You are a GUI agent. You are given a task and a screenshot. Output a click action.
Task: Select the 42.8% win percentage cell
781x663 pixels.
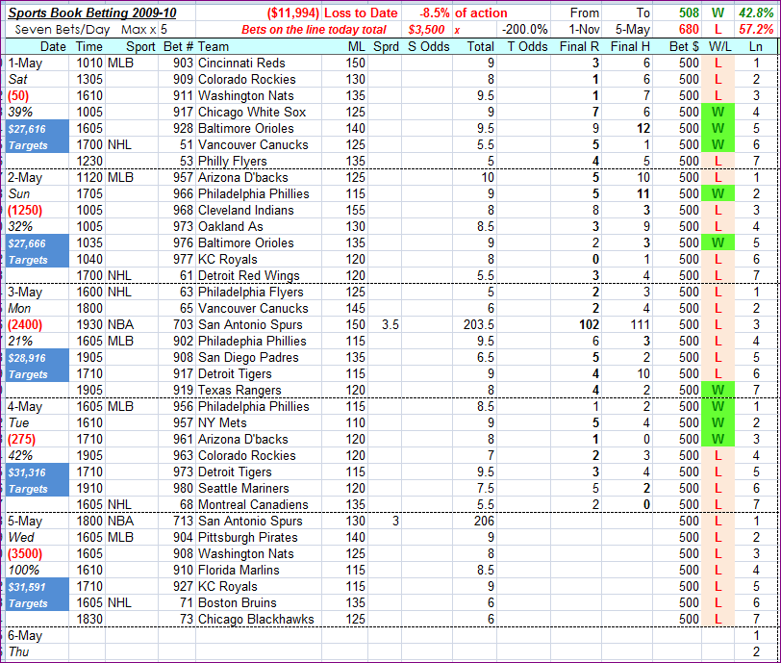[756, 13]
